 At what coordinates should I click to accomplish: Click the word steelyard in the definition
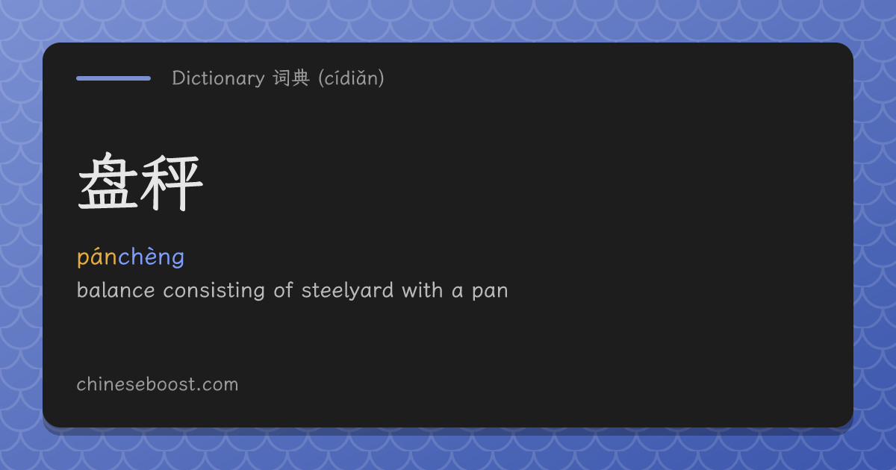tap(347, 290)
